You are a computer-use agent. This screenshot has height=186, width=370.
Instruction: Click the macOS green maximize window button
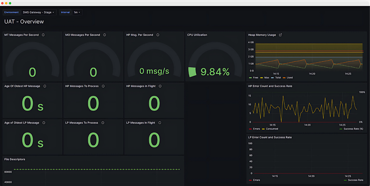click(x=10, y=3)
